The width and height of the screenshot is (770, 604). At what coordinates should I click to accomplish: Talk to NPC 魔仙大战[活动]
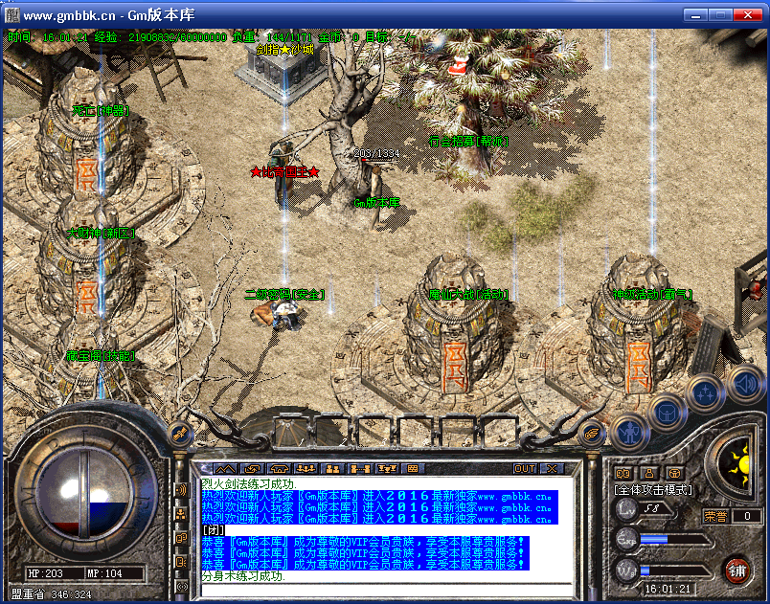click(x=468, y=295)
